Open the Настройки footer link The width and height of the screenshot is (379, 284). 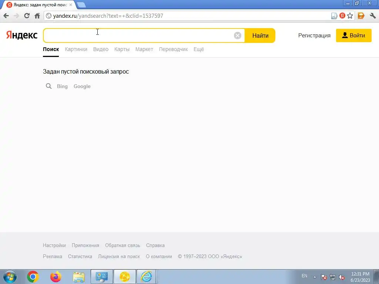(x=54, y=246)
